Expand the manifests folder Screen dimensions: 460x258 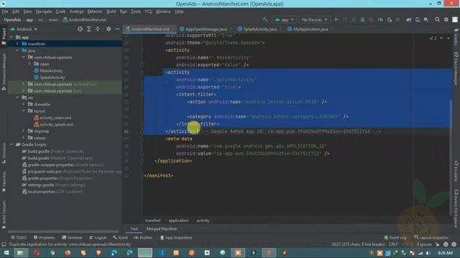click(17, 44)
